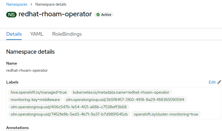Click the openshift.io/cluster-monitoring=true label
The width and height of the screenshot is (222, 131).
(x=166, y=114)
